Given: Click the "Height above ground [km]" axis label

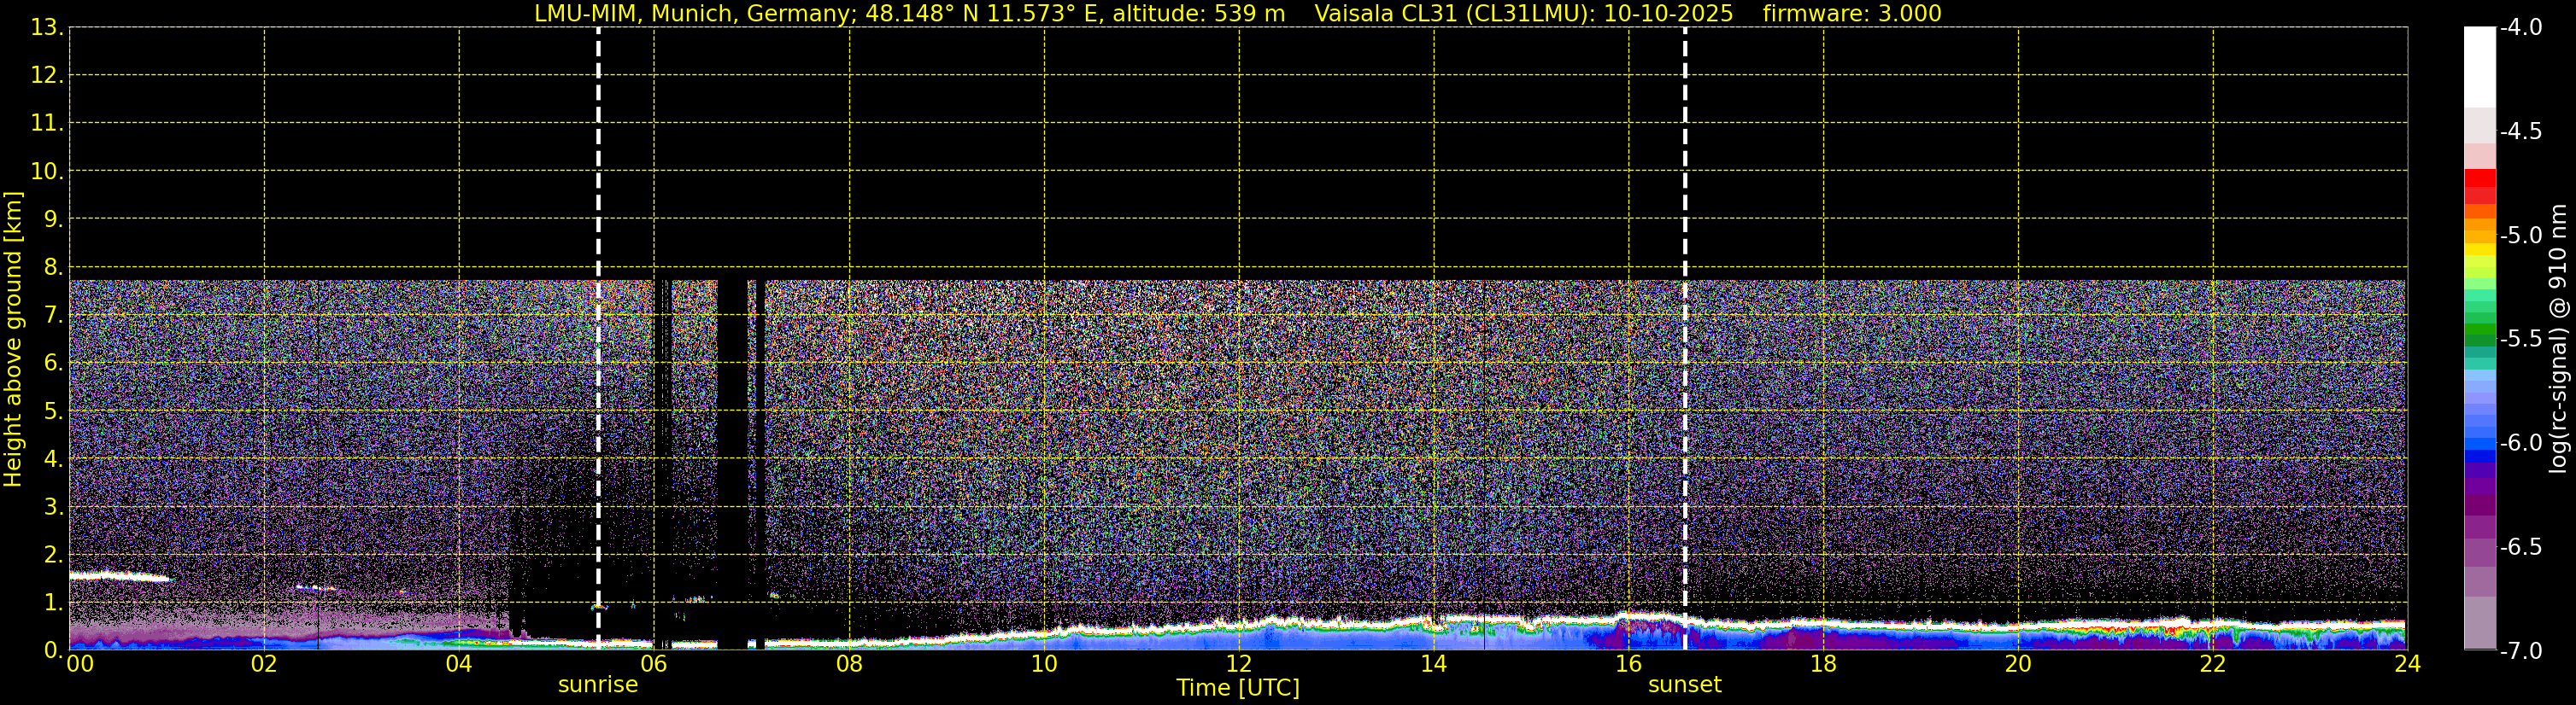Looking at the screenshot, I should pos(13,340).
